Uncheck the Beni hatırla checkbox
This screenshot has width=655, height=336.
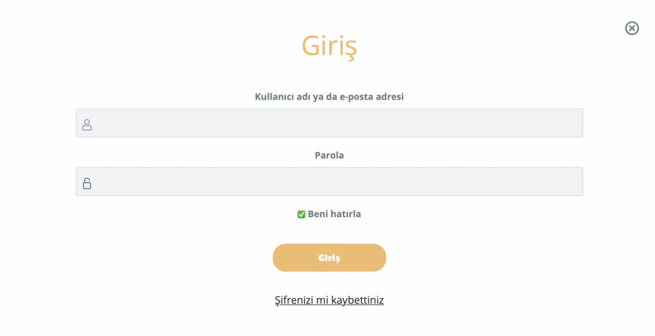point(301,215)
